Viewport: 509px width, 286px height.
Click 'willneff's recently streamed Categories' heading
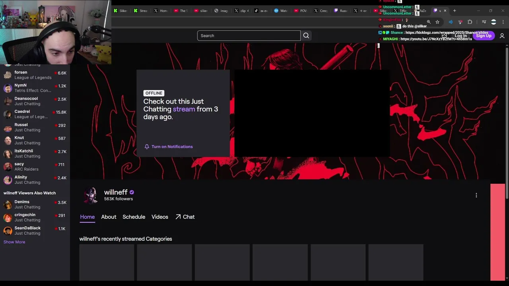coord(126,239)
